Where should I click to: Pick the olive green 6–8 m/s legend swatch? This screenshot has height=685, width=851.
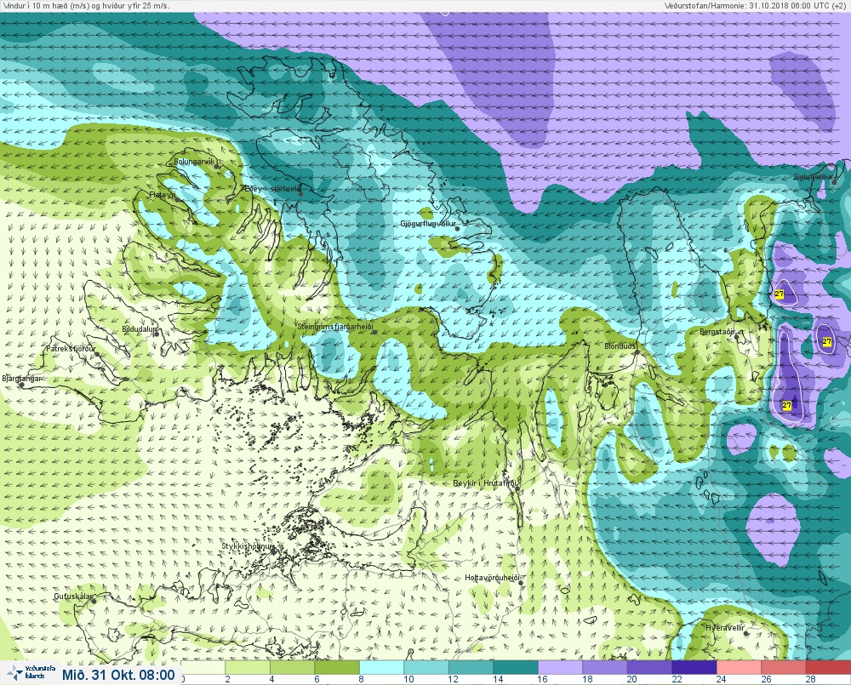point(337,667)
